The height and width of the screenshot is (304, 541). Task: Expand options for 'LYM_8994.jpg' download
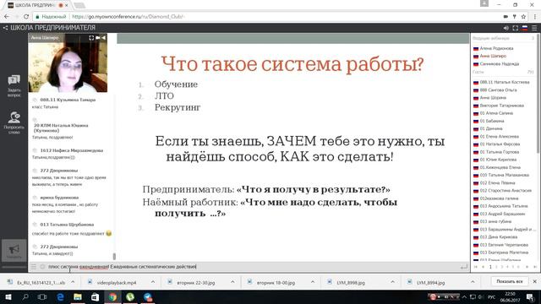tap(473, 282)
